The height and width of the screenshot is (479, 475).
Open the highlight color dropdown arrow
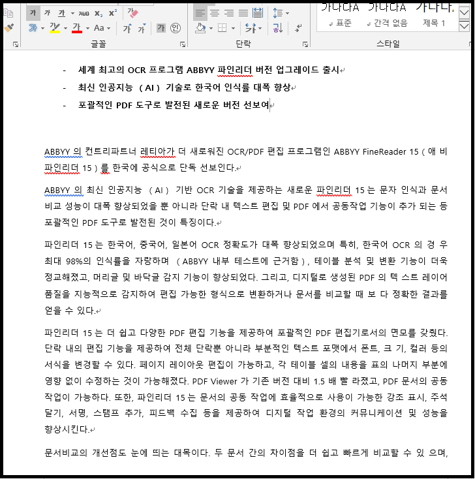click(65, 29)
